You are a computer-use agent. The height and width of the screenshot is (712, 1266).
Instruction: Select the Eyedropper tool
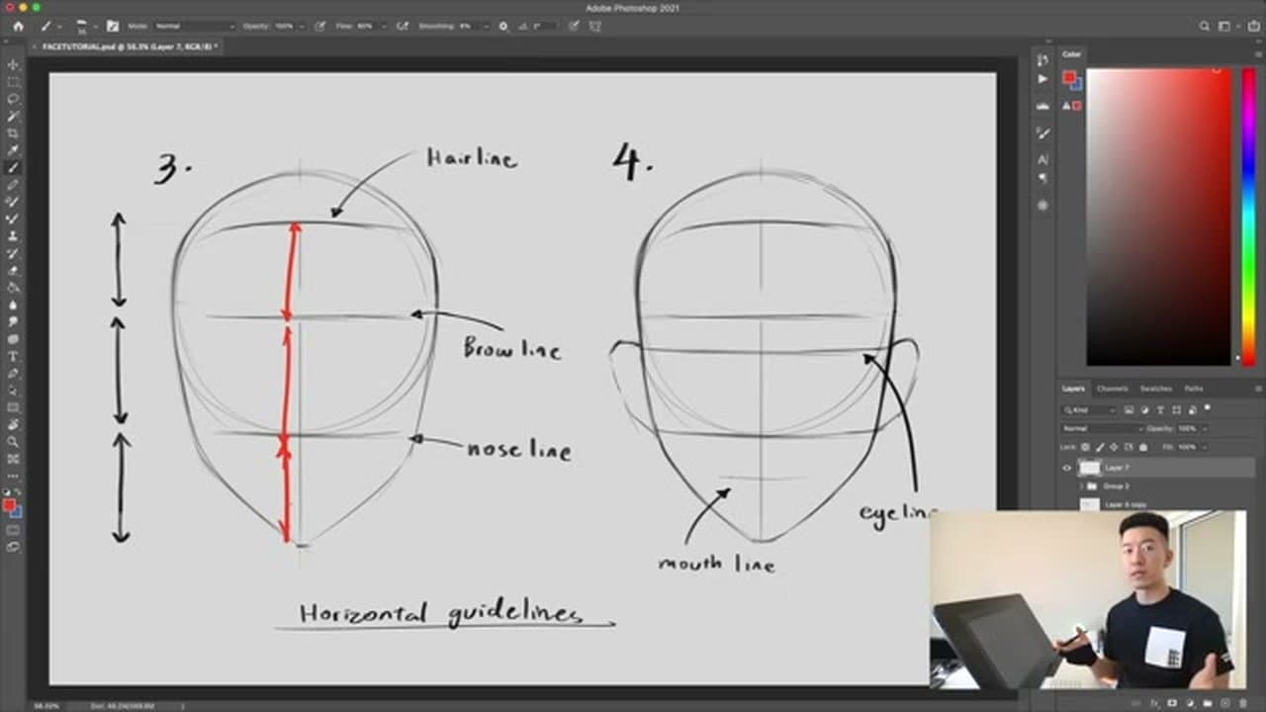click(13, 149)
